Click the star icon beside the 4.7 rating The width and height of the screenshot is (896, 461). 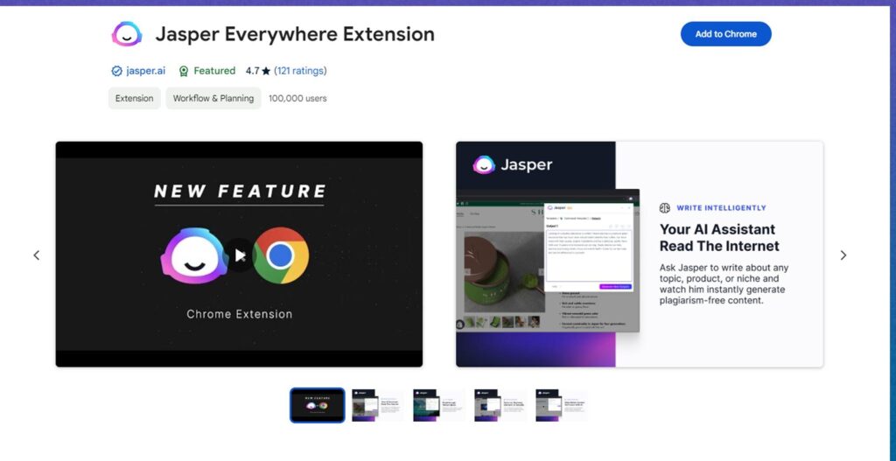266,71
